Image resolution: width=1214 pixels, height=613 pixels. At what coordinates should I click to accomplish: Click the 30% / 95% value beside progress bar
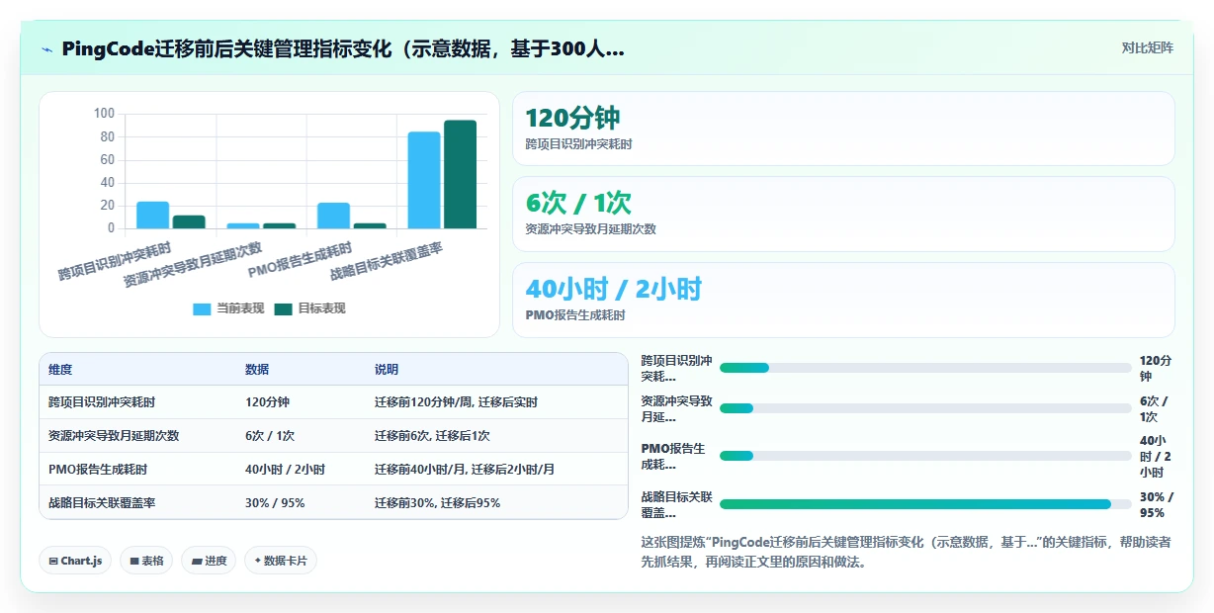coord(1157,504)
